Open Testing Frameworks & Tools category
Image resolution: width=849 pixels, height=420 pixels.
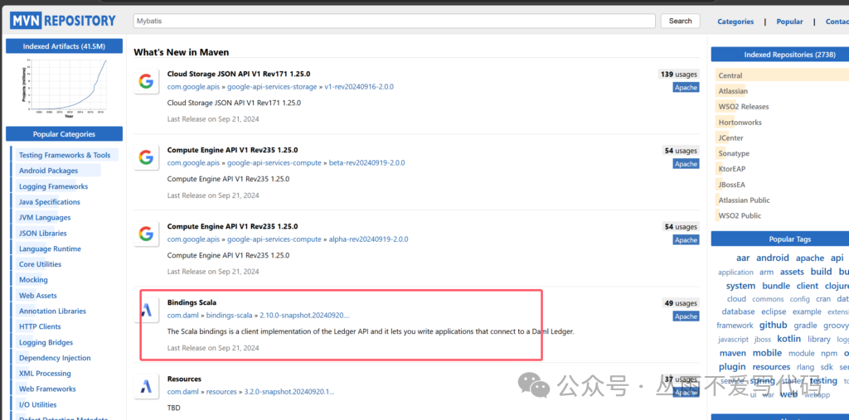[65, 155]
